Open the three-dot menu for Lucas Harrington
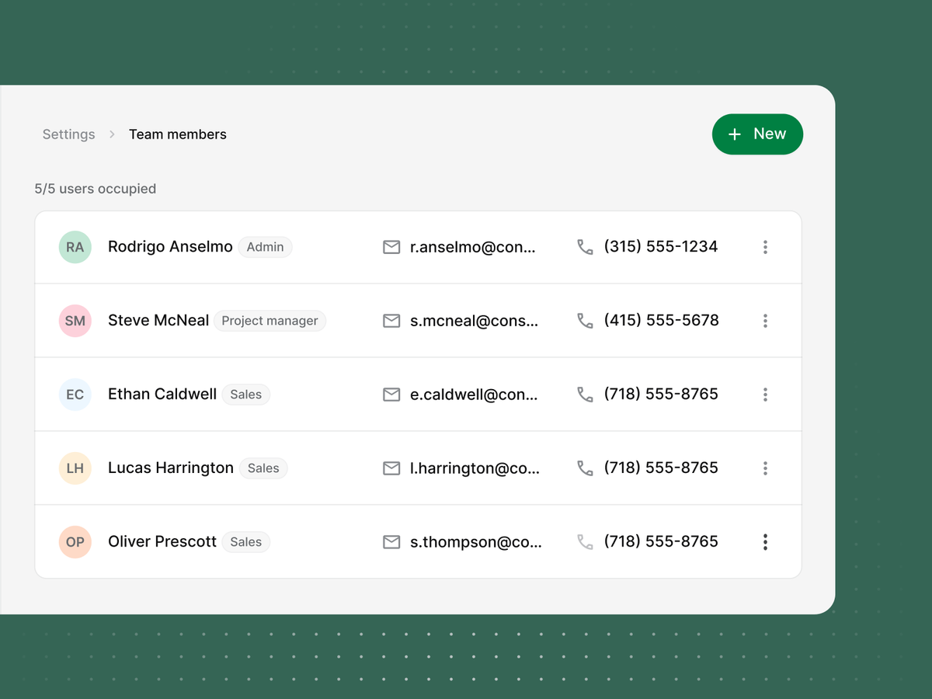Image resolution: width=932 pixels, height=699 pixels. pyautogui.click(x=765, y=468)
